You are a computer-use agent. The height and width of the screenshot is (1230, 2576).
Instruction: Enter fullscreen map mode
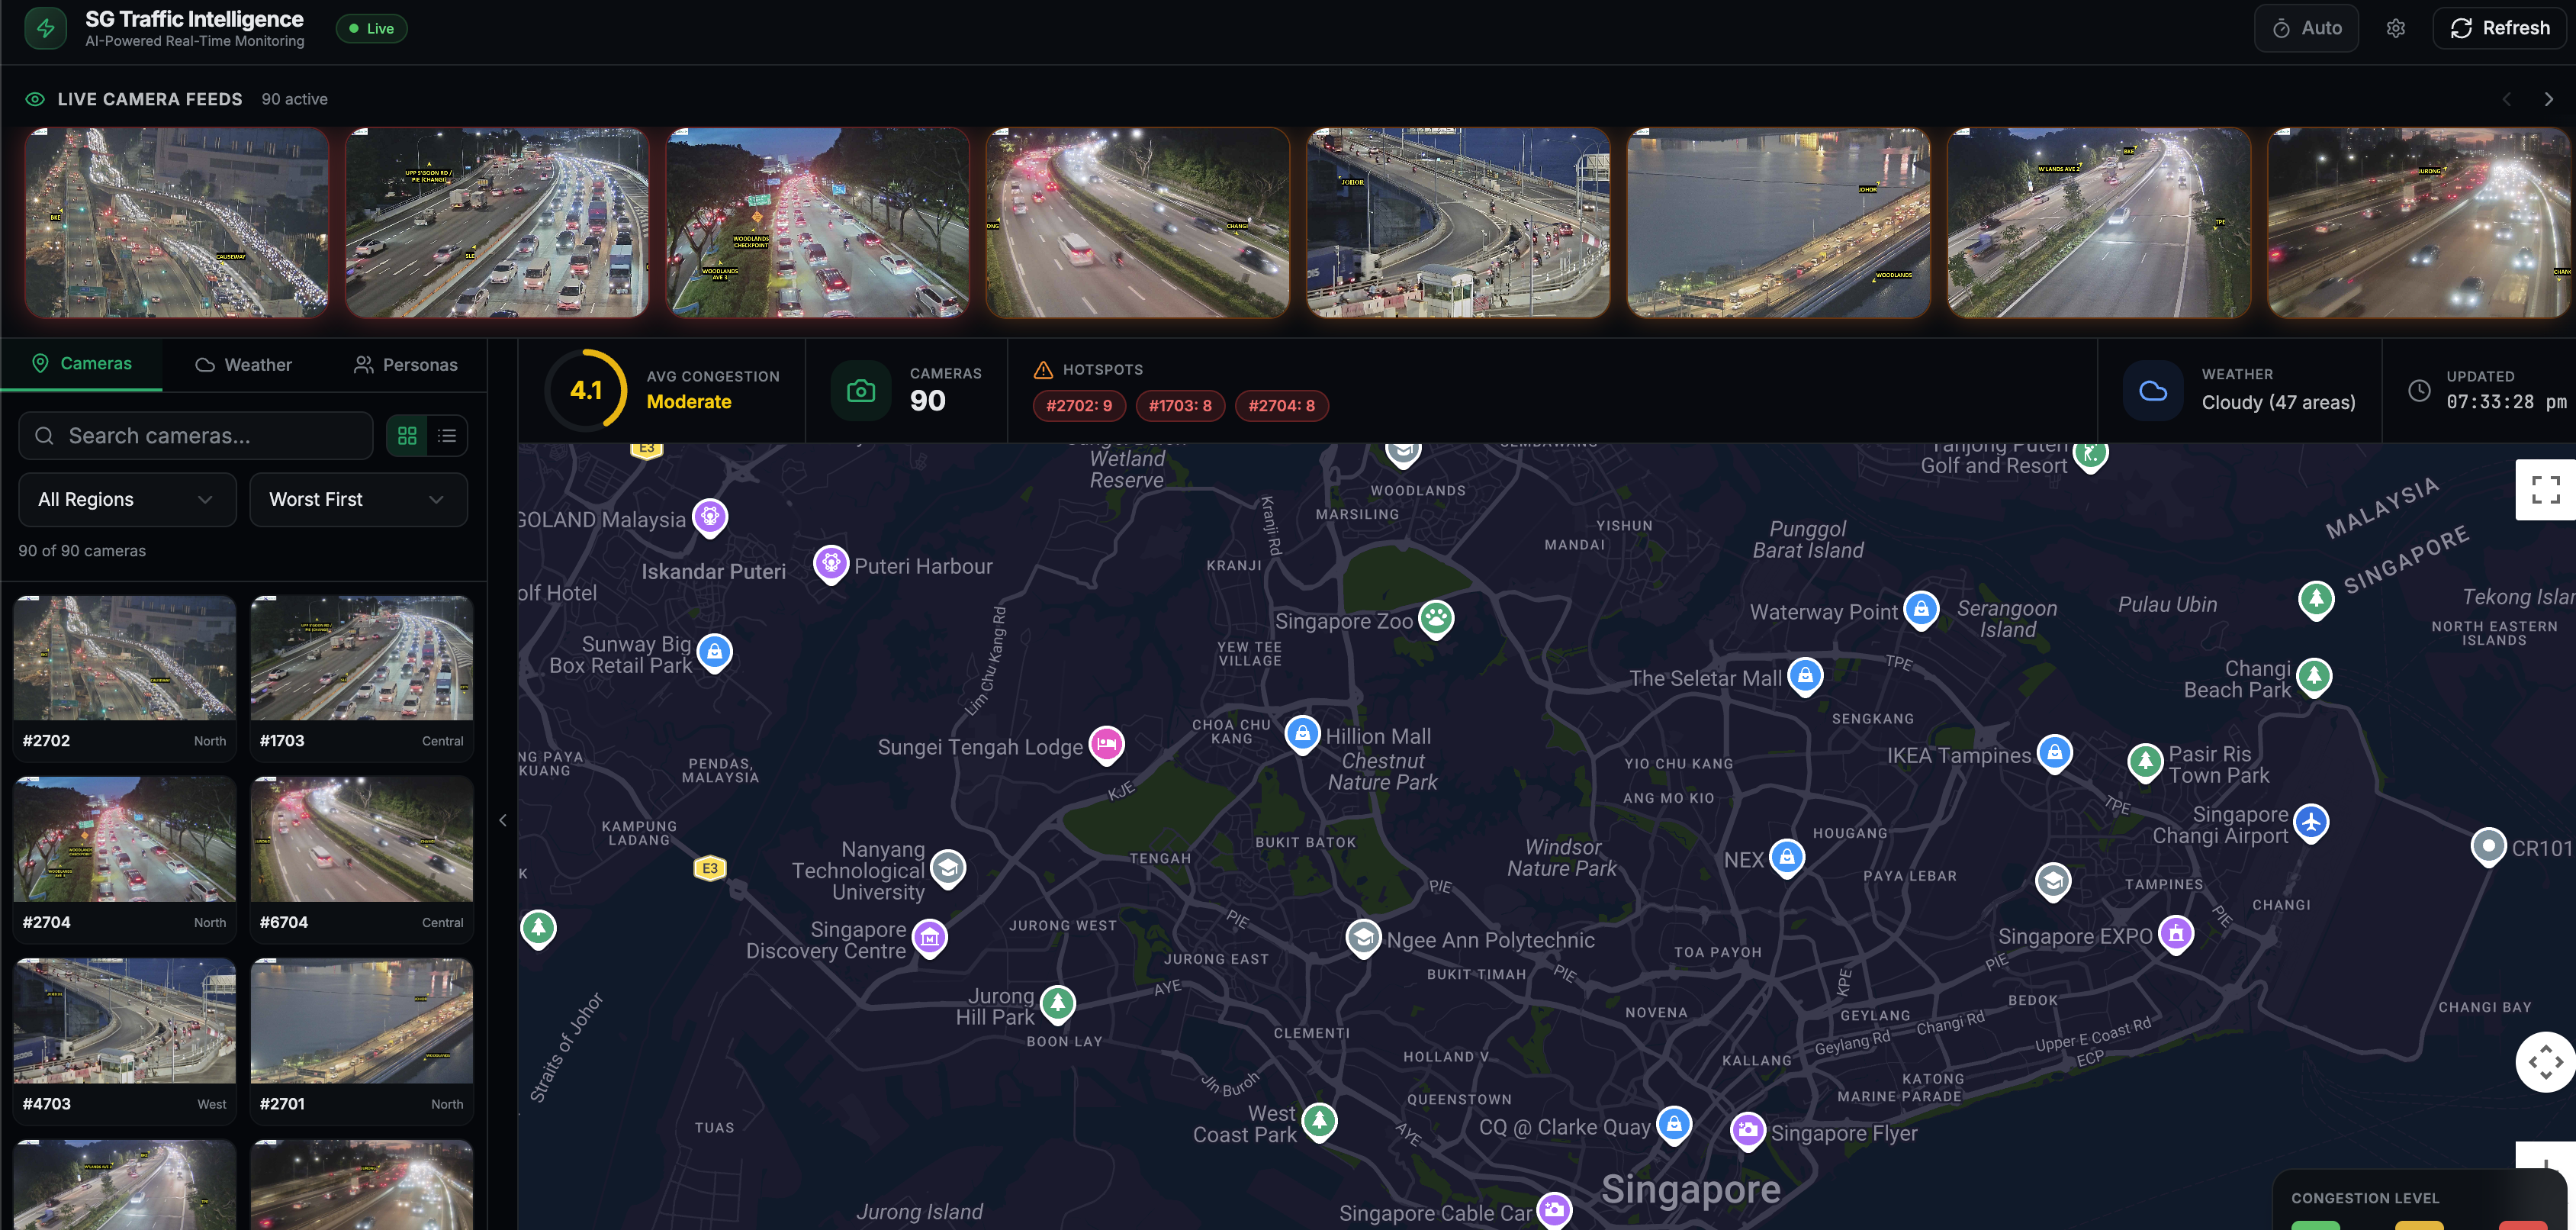pos(2545,490)
